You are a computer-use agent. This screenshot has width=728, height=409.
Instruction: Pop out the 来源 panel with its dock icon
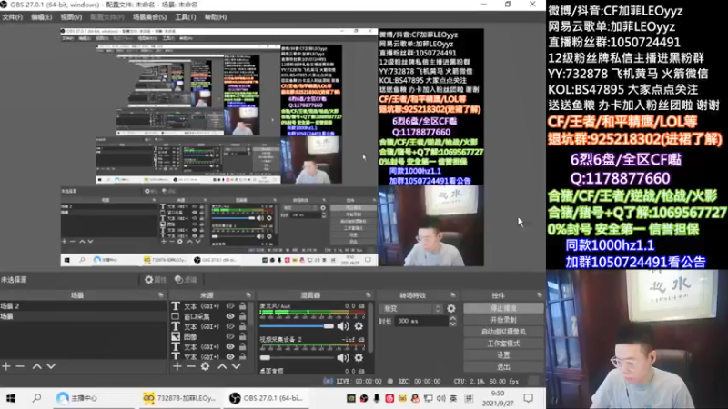248,294
